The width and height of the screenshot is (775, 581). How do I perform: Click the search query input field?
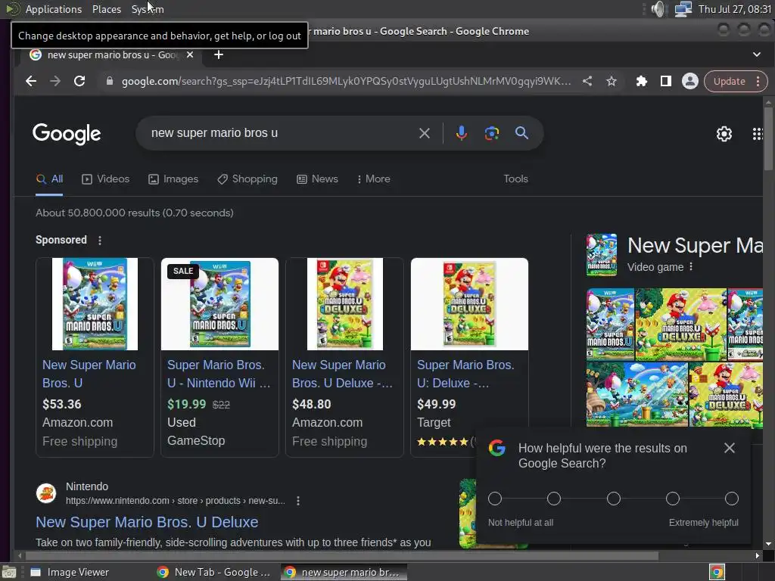(x=282, y=133)
